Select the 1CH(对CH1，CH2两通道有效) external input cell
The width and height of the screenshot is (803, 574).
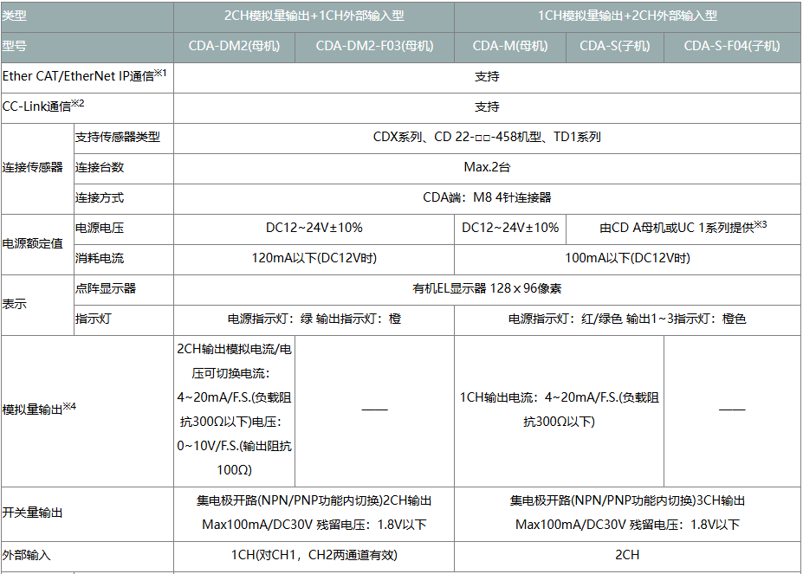(314, 555)
